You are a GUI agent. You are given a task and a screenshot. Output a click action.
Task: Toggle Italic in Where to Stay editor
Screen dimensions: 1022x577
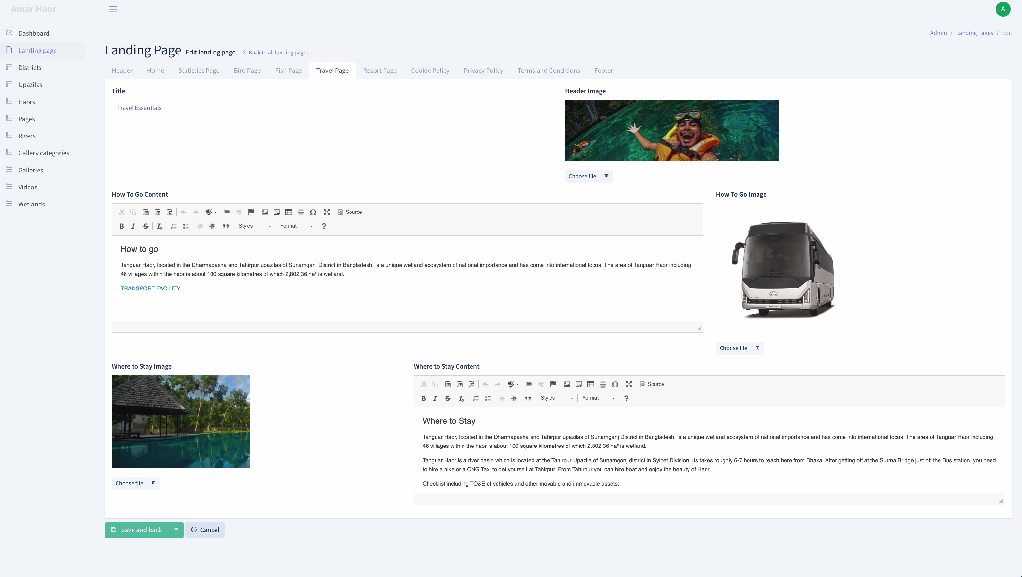[x=435, y=398]
